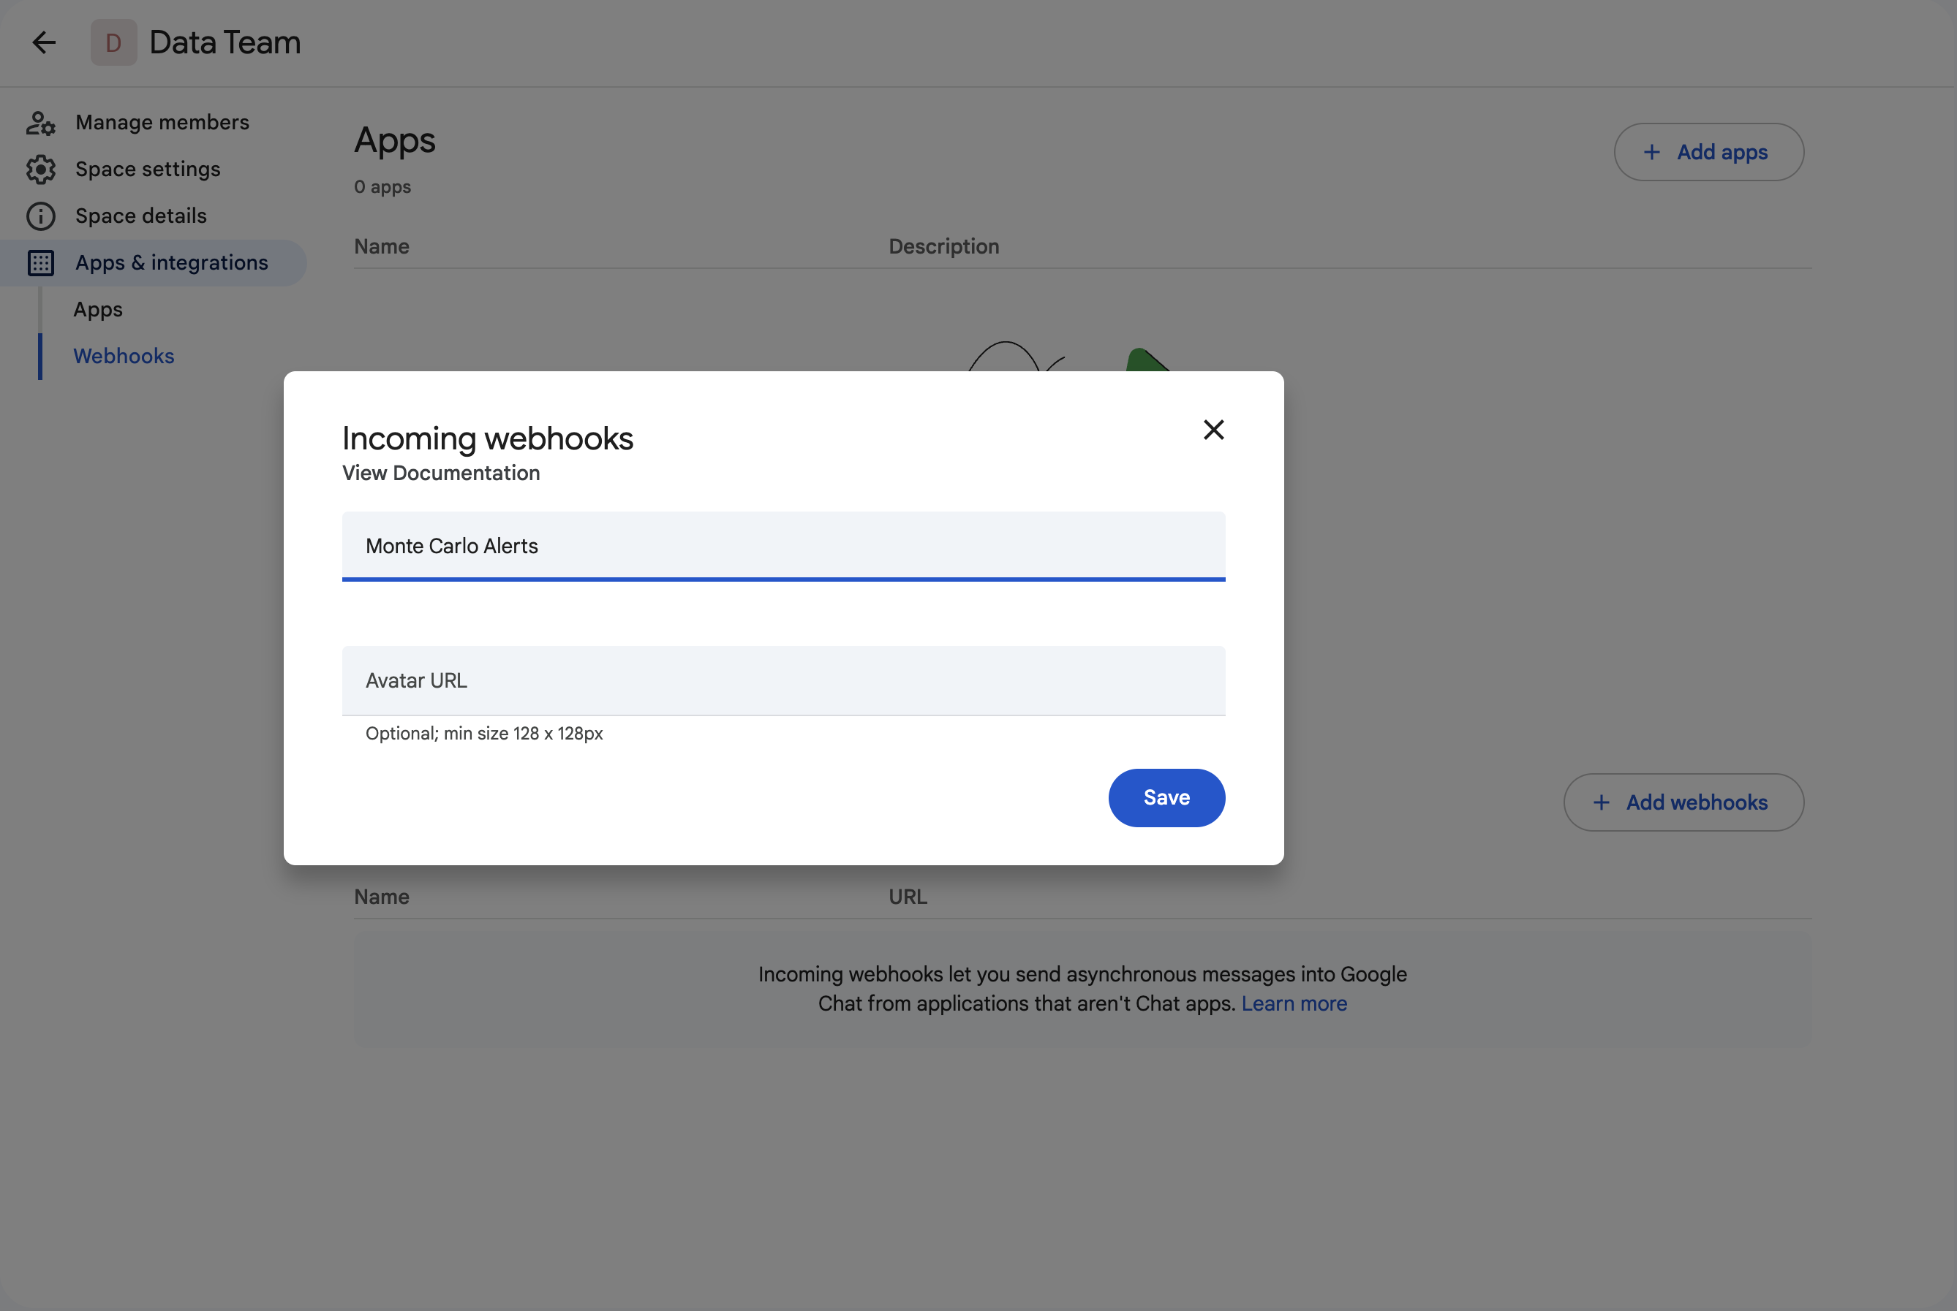Select the Webhooks sub-item
Image resolution: width=1957 pixels, height=1311 pixels.
pyautogui.click(x=124, y=356)
